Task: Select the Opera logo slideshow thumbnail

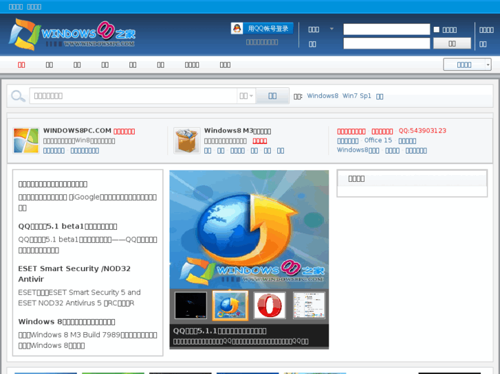Action: (270, 305)
